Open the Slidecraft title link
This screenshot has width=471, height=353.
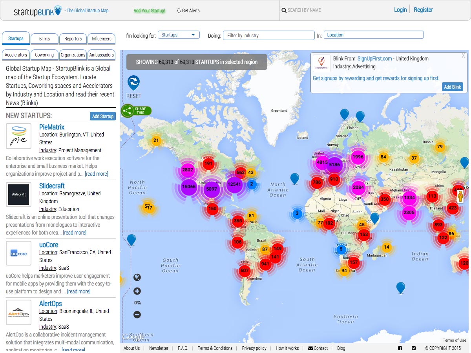(x=52, y=186)
